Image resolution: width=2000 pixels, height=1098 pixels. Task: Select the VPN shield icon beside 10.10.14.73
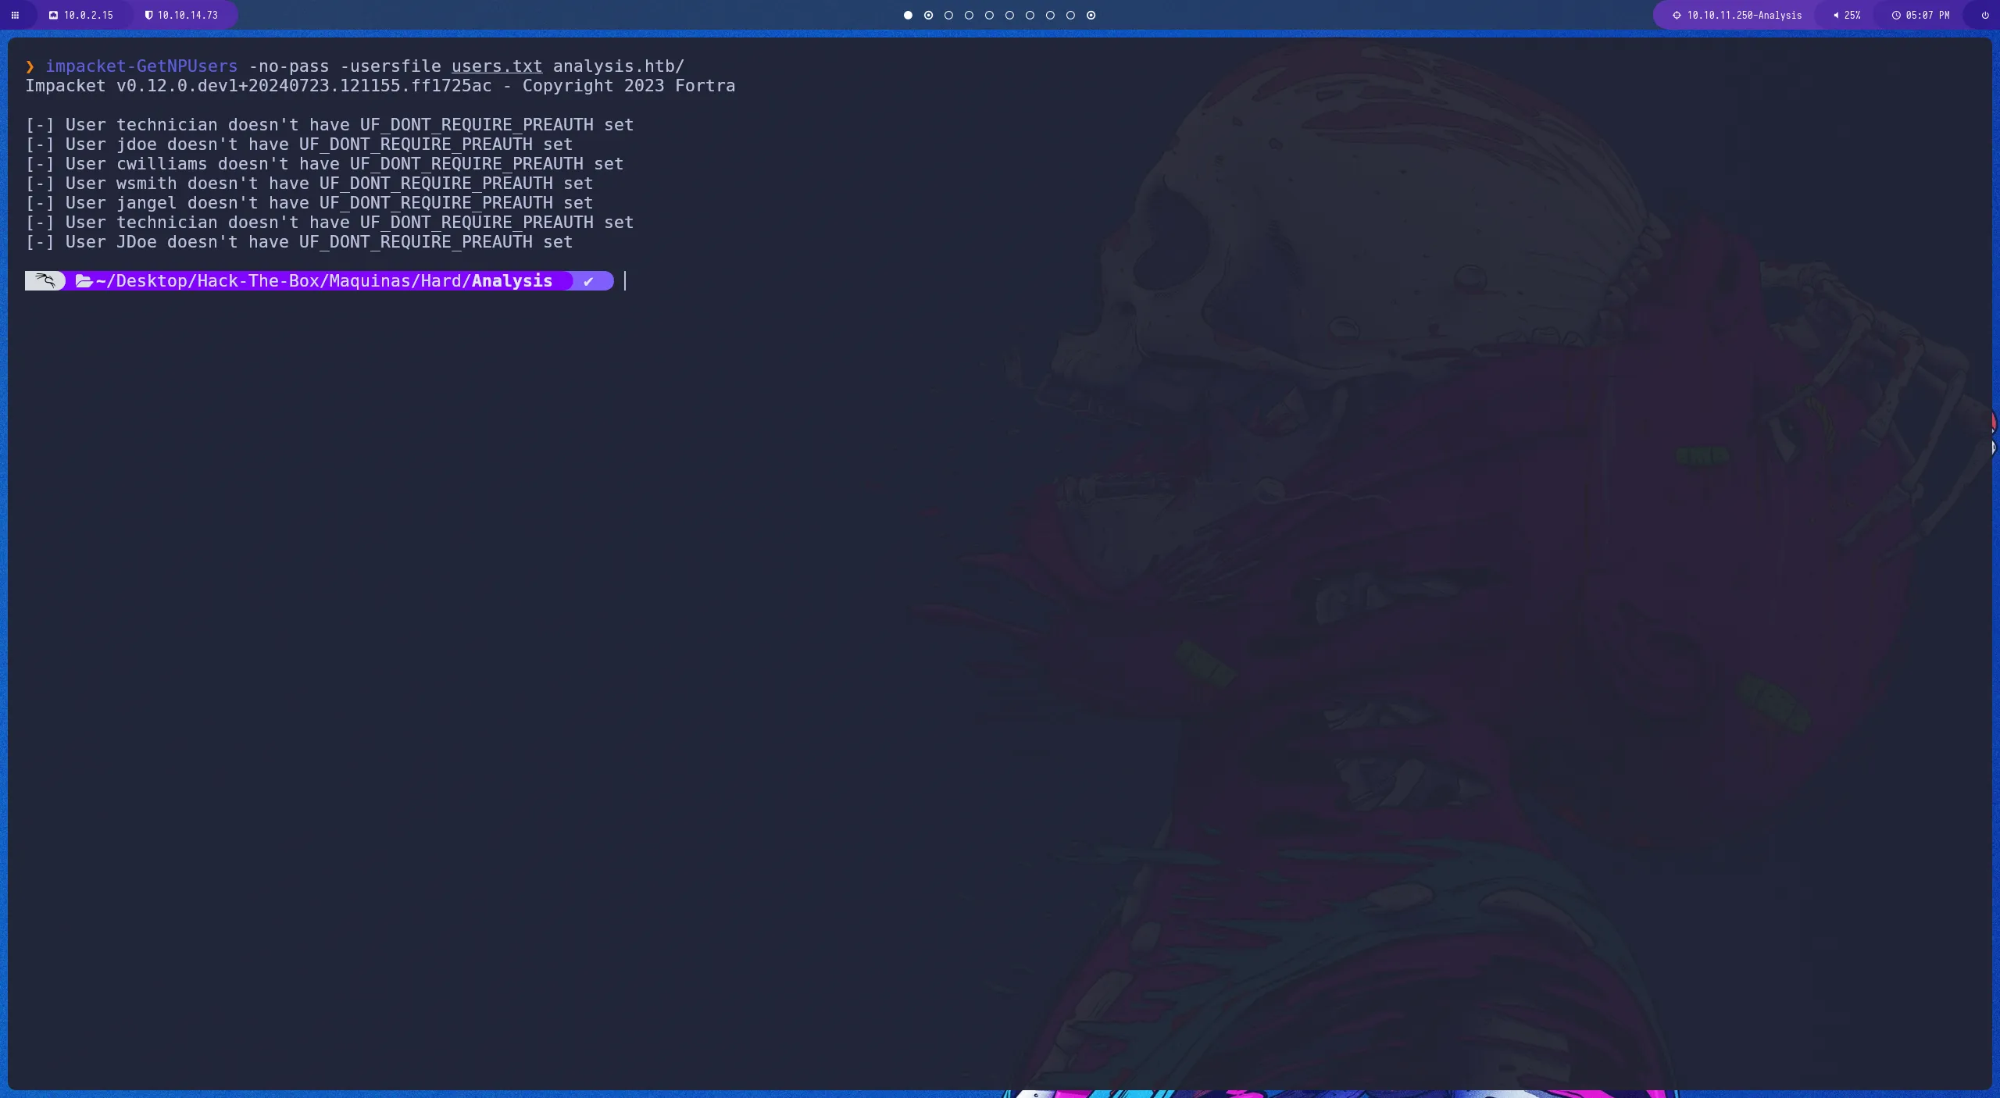pos(148,15)
